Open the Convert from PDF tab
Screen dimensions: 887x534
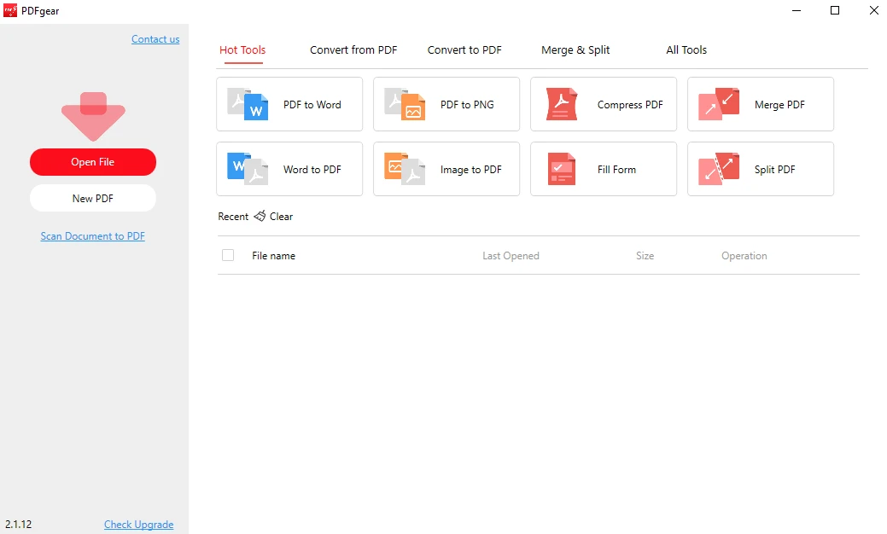click(353, 49)
